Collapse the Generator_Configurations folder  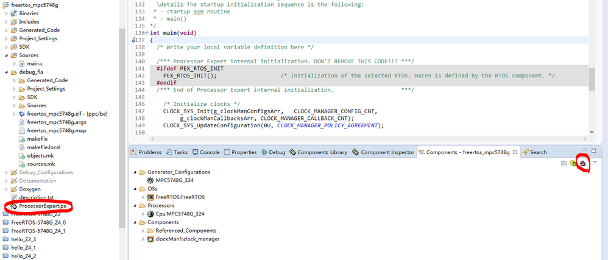(x=135, y=172)
